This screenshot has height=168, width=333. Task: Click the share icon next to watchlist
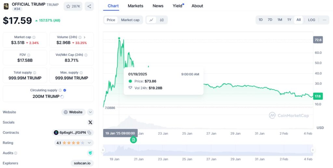click(89, 6)
